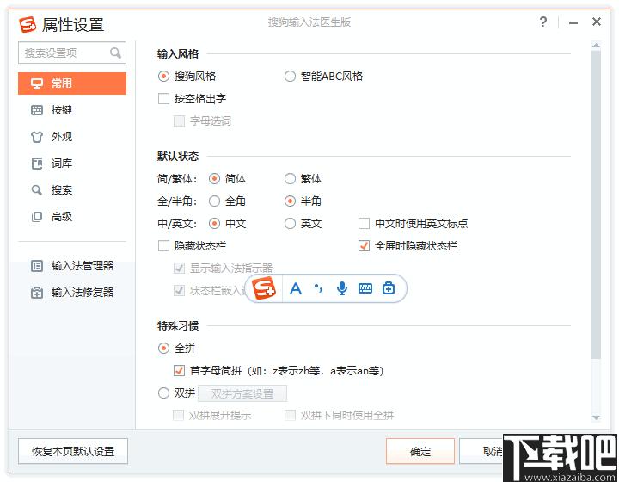Select 智能ABC风格 radio button
Image resolution: width=619 pixels, height=482 pixels.
pos(290,77)
